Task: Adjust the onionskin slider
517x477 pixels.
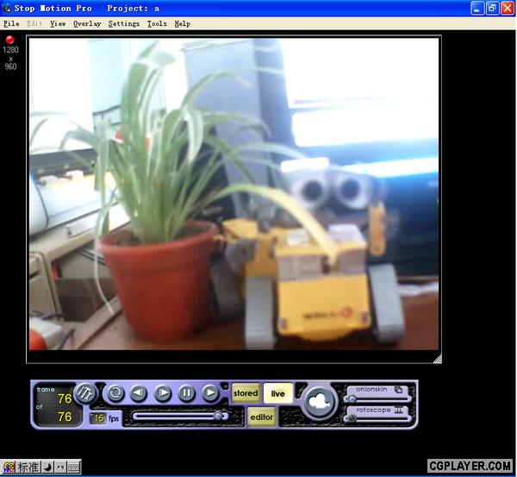Action: click(377, 399)
